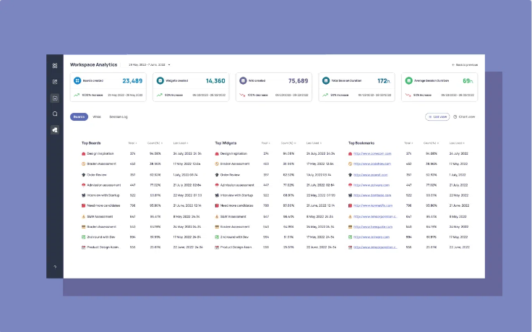
Task: Sort Top Widgets by Count (%) column
Action: [x=288, y=143]
